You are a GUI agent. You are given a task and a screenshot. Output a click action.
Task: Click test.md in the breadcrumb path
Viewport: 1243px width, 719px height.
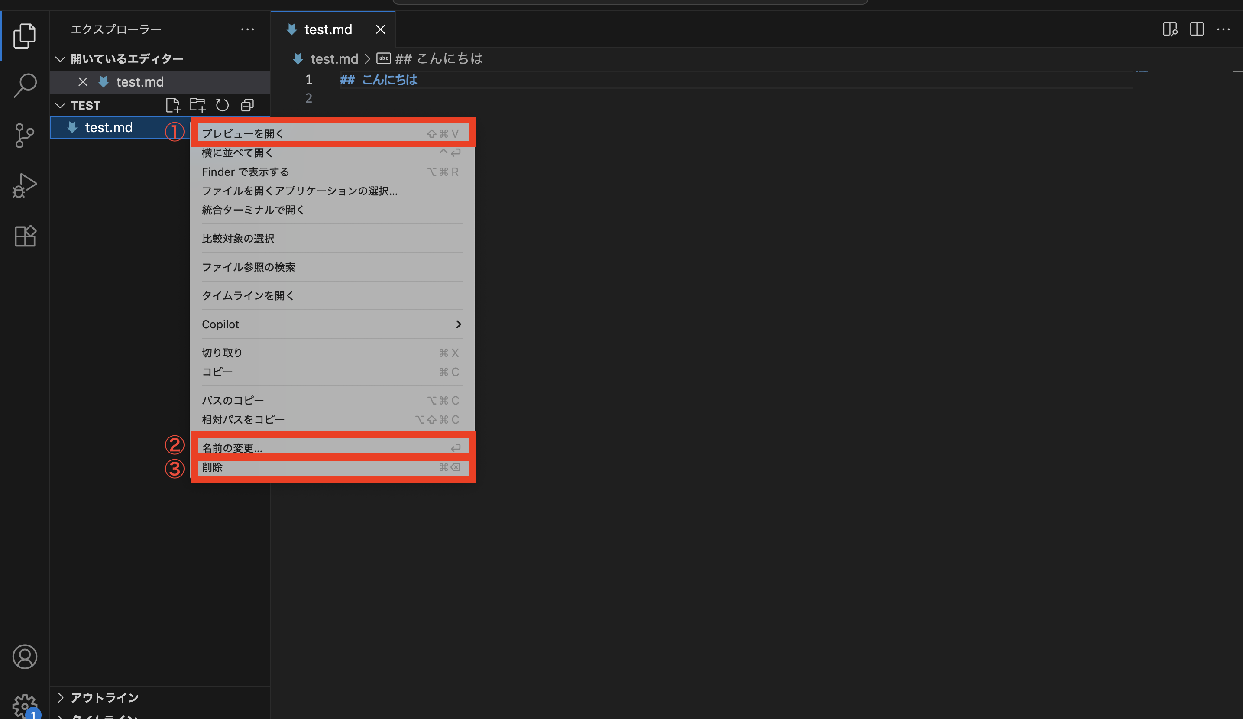point(334,58)
